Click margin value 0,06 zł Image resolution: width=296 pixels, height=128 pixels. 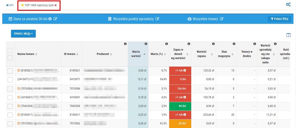tap(142, 71)
